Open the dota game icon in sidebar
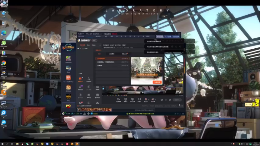260x146 pixels. (x=68, y=68)
